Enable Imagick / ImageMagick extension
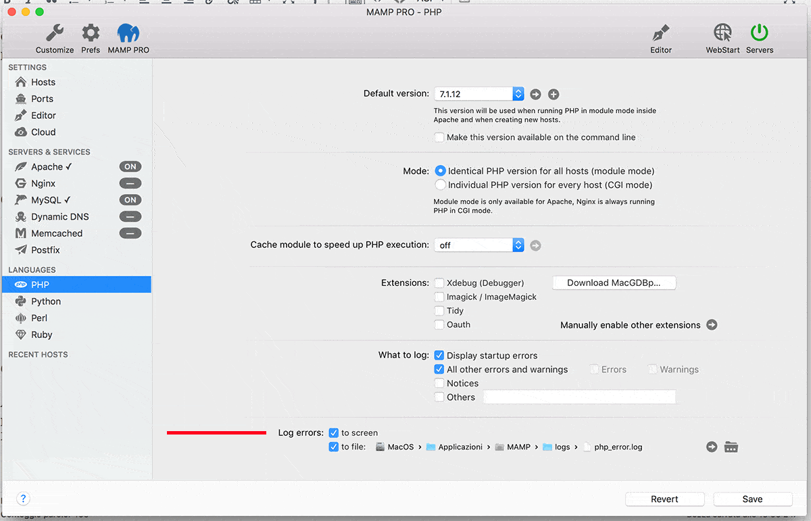Screen dimensions: 811x521 440,297
